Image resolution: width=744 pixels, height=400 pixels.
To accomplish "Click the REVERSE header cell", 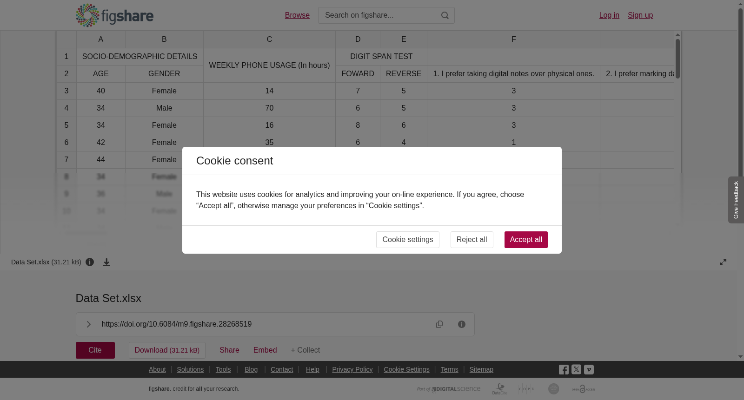I will coord(404,74).
